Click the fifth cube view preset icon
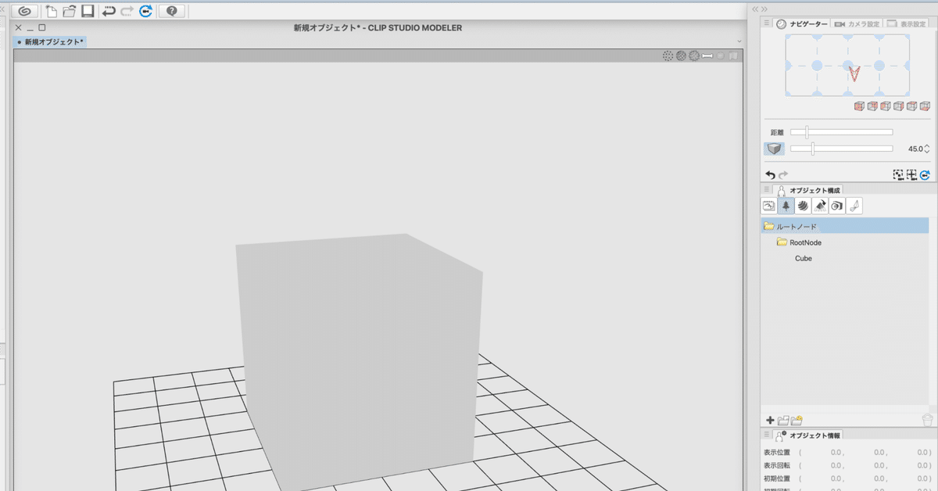The width and height of the screenshot is (938, 491). coord(912,106)
